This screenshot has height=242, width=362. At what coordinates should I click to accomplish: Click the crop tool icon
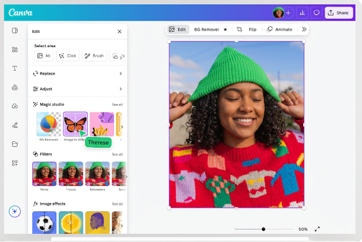239,29
